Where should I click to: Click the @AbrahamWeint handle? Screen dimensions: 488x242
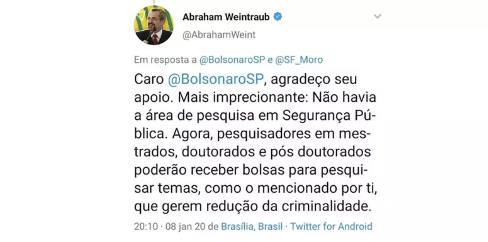click(x=219, y=35)
